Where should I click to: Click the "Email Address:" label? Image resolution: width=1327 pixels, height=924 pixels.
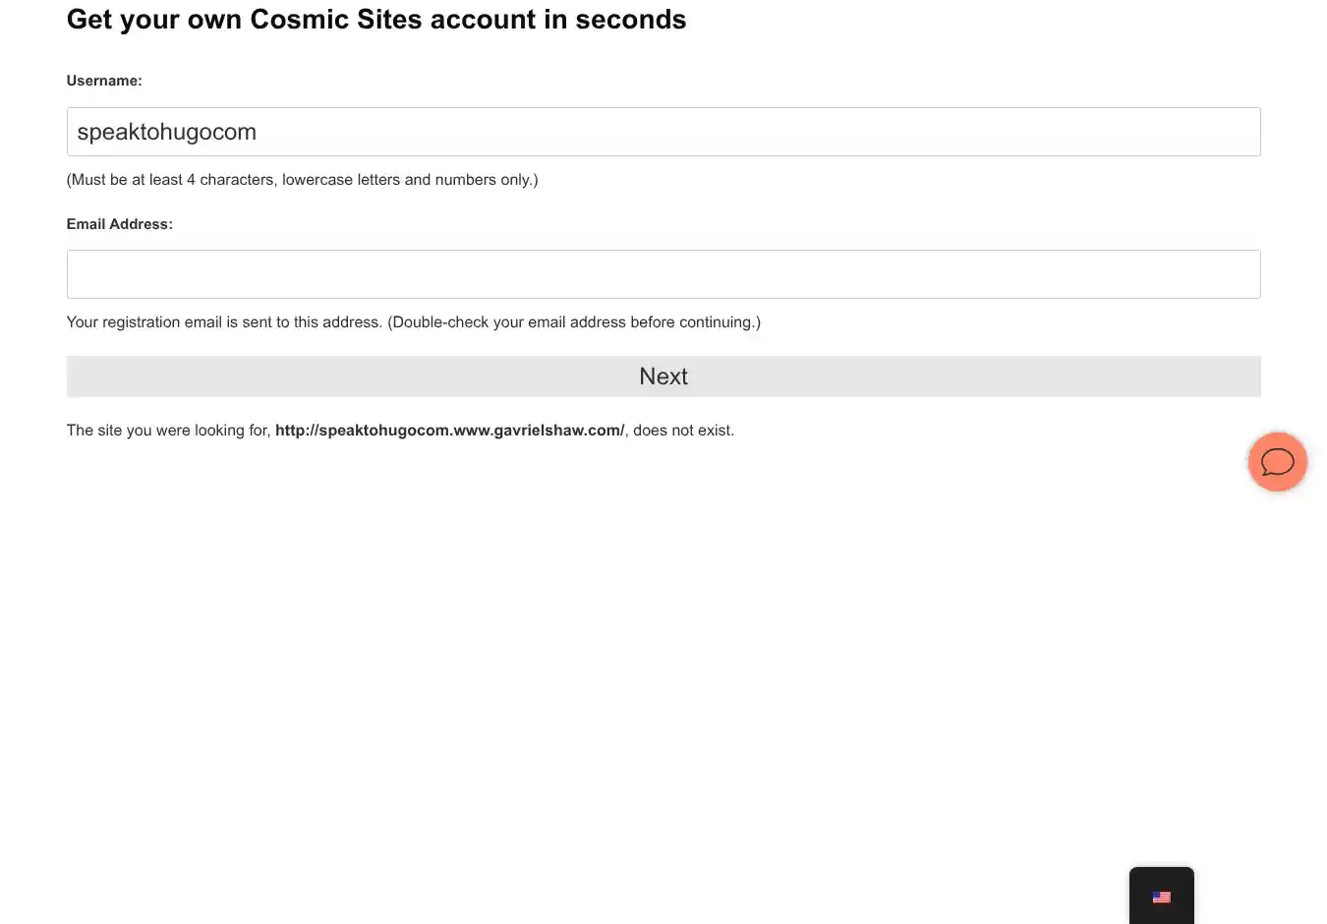click(119, 224)
